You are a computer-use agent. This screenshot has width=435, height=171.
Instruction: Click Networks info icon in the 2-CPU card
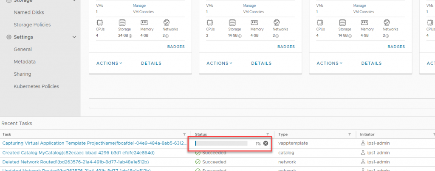277,36
